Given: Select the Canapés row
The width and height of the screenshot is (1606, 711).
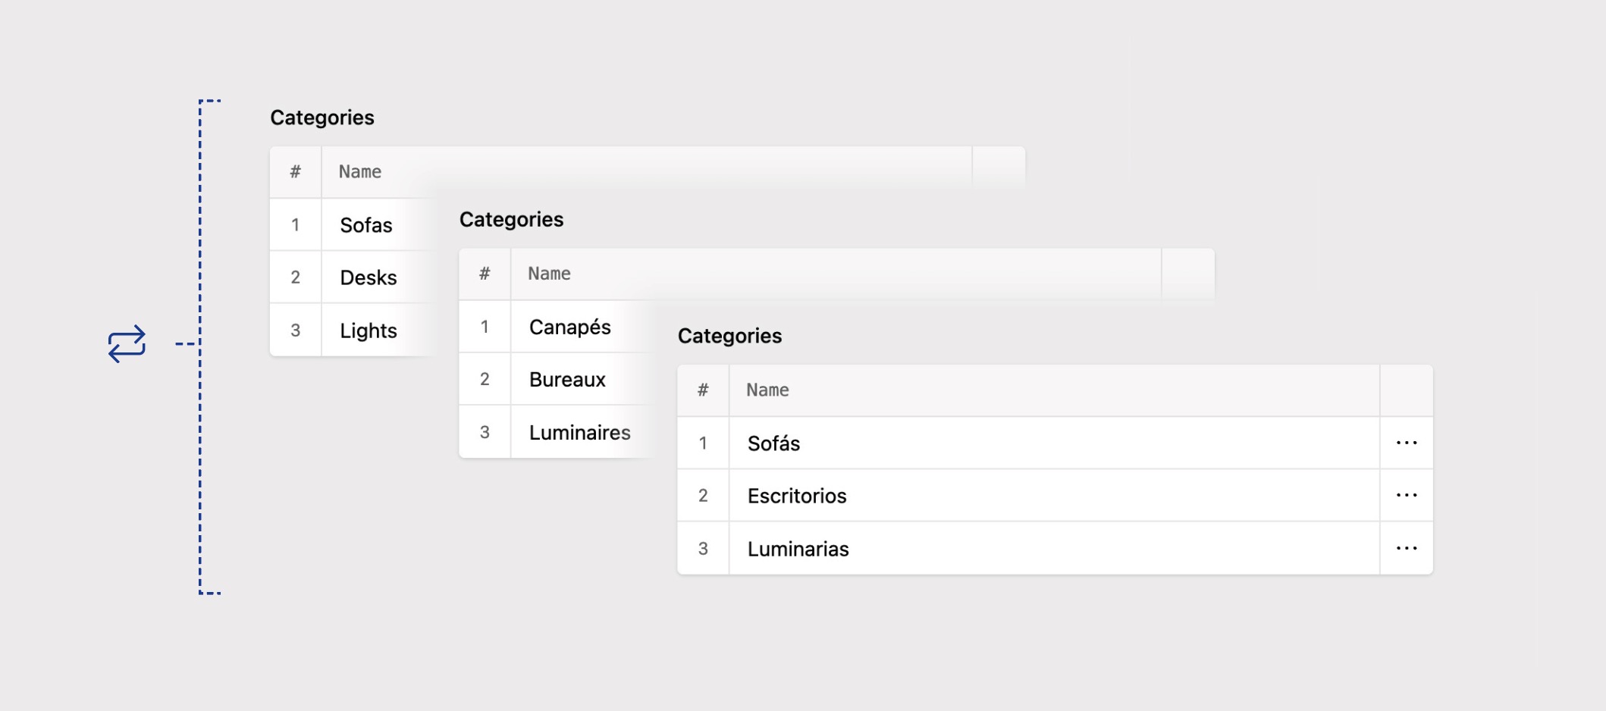Looking at the screenshot, I should tap(570, 327).
